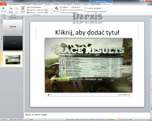Play video using control under the clip
This screenshot has width=152, height=121.
pos(49,95)
